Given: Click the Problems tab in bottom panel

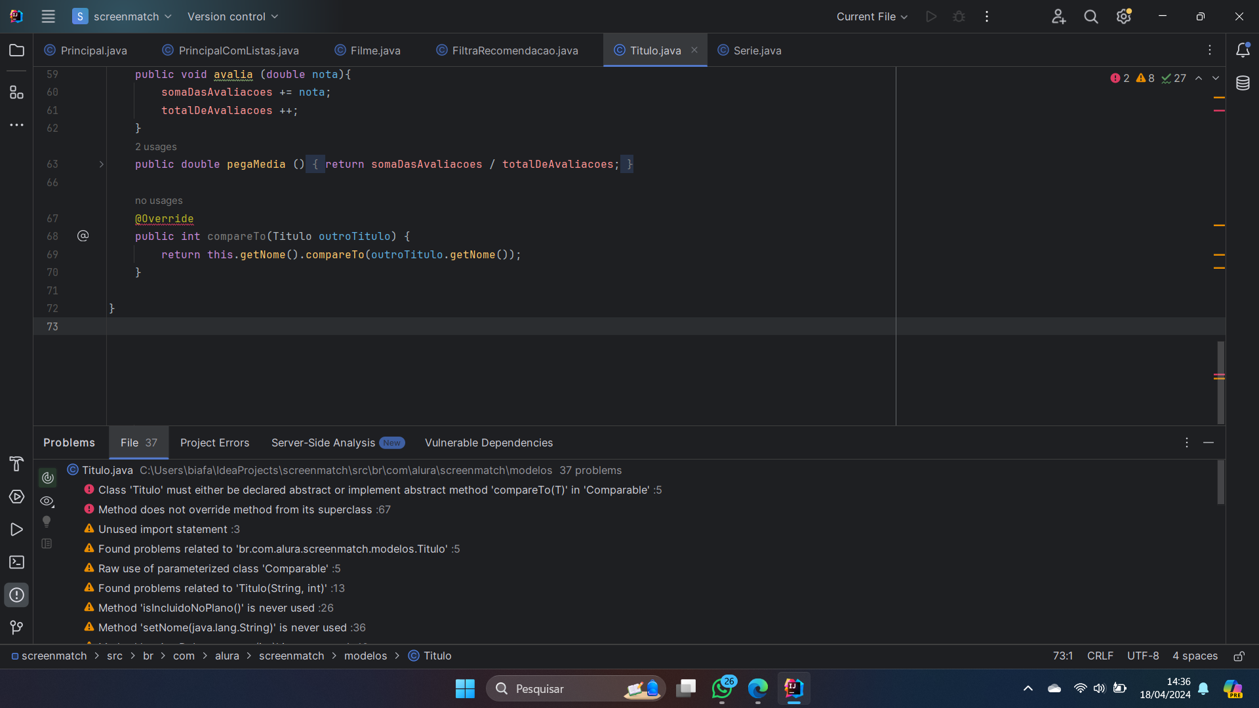Looking at the screenshot, I should pyautogui.click(x=69, y=442).
